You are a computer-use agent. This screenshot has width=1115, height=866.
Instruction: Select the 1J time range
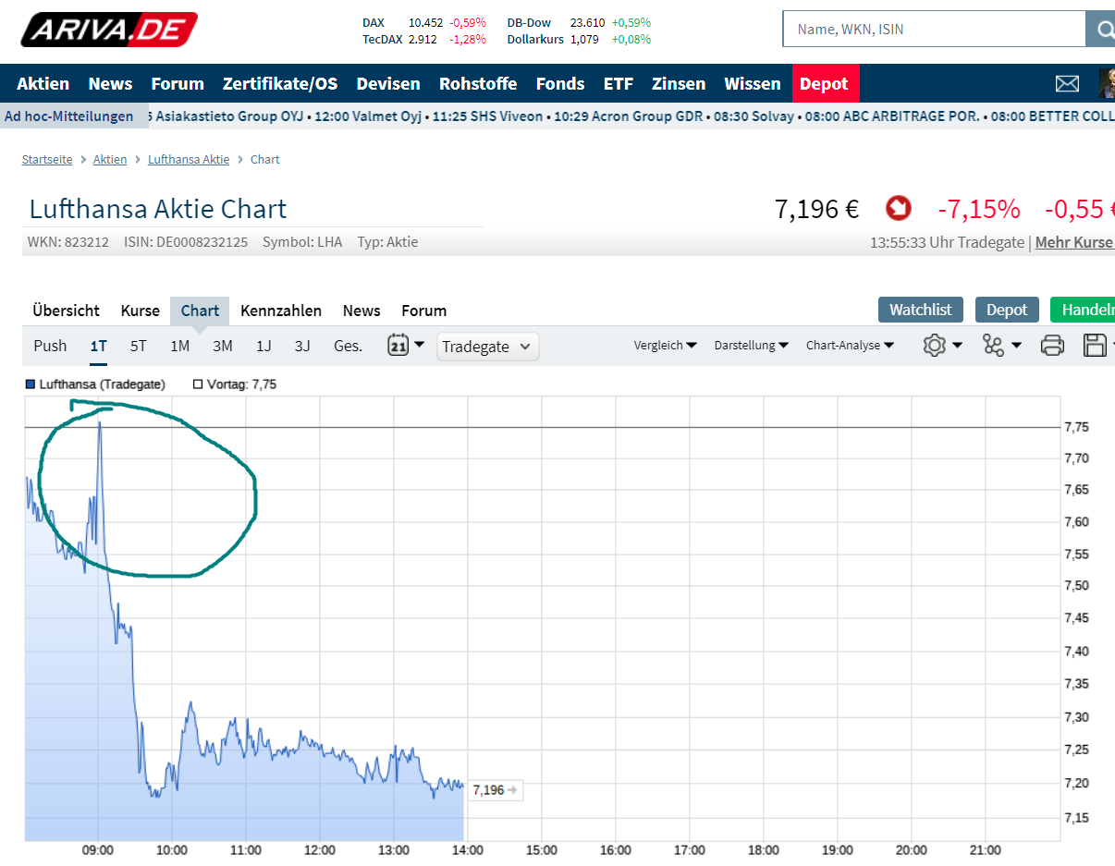263,346
